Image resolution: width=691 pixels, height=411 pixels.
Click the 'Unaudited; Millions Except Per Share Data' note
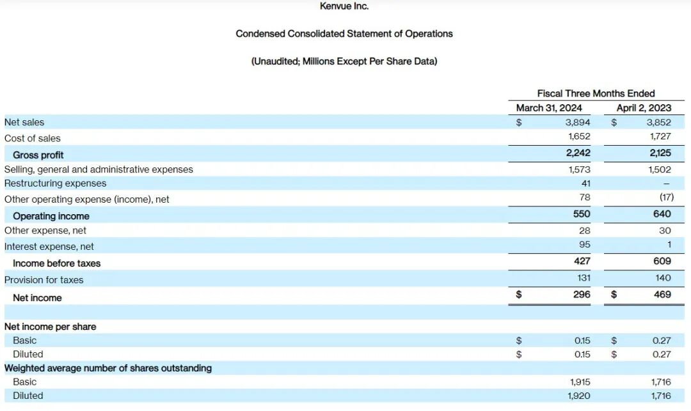344,61
